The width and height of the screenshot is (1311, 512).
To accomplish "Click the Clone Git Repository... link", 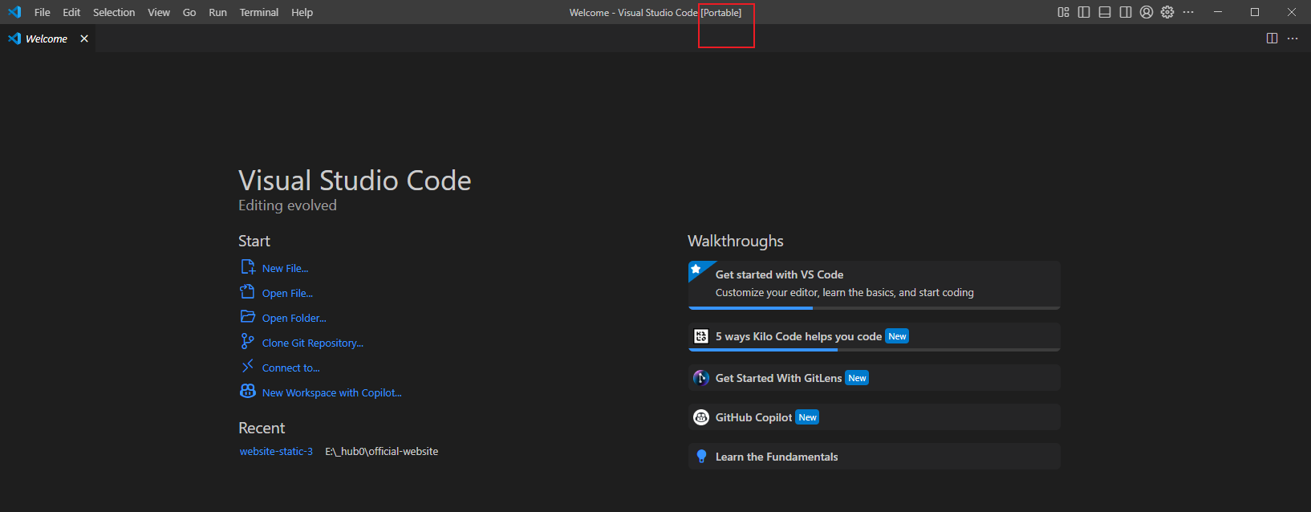I will click(x=313, y=343).
